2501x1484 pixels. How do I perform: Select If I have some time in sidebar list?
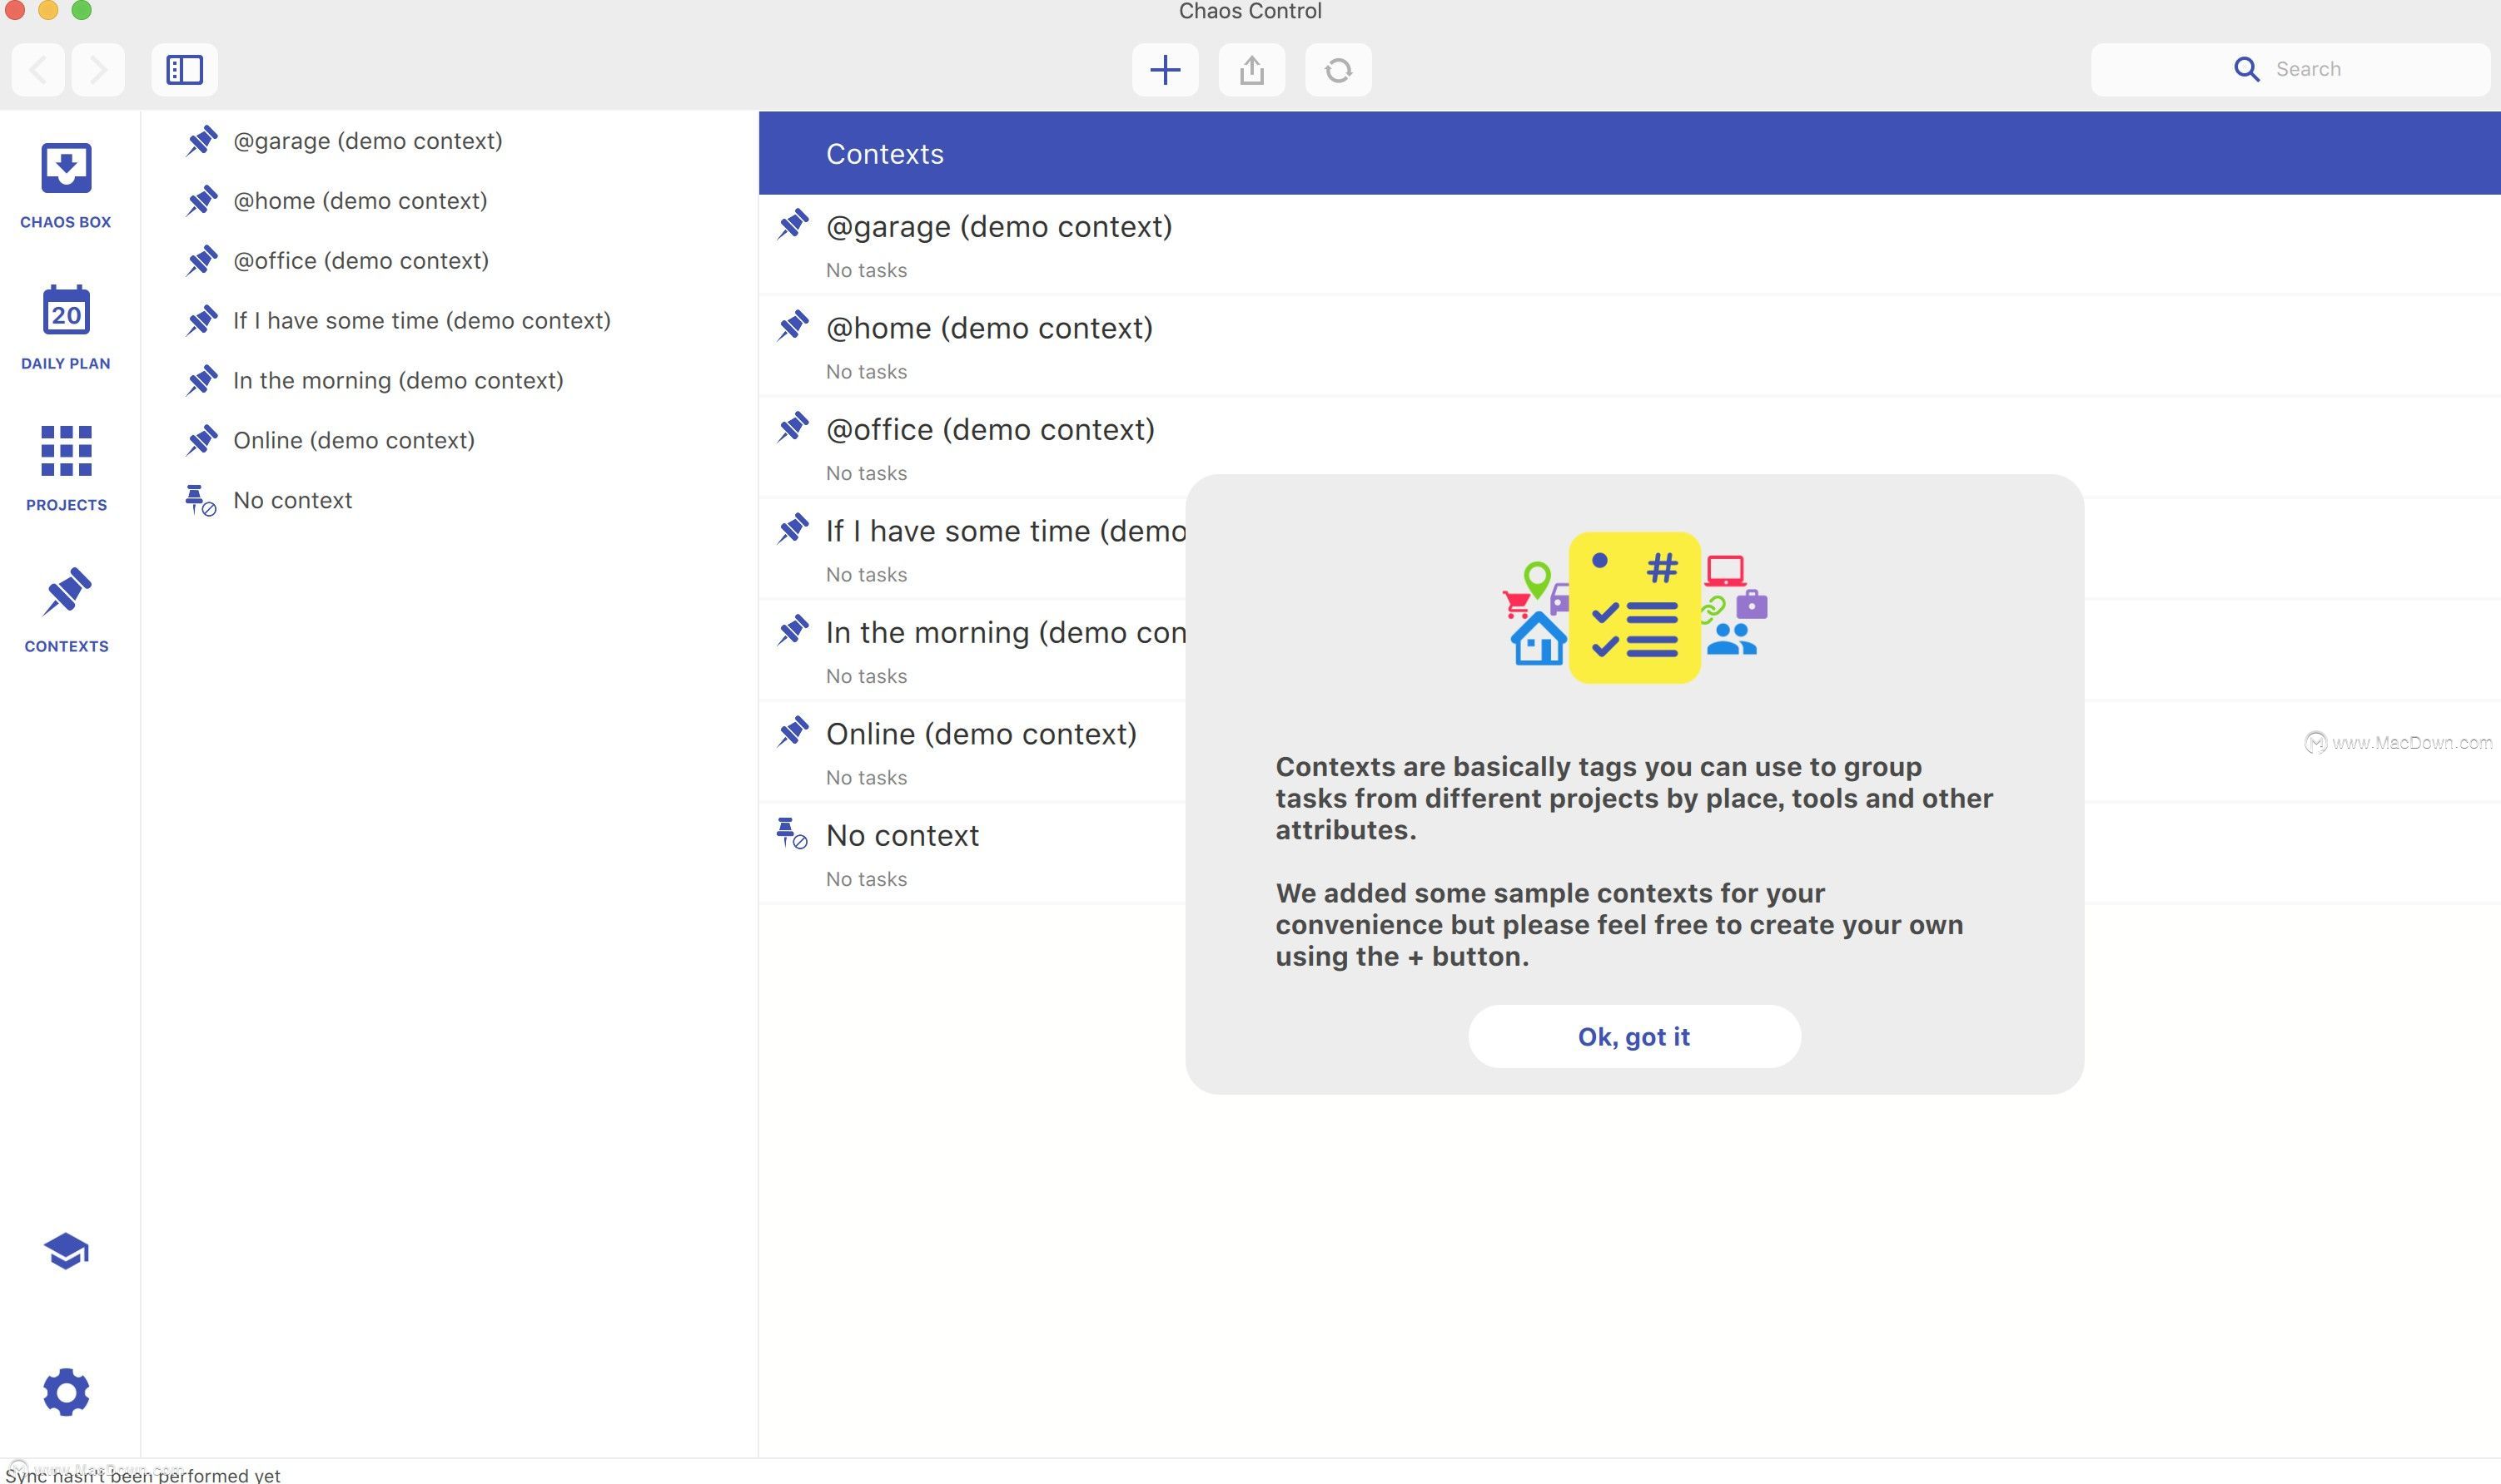coord(450,321)
